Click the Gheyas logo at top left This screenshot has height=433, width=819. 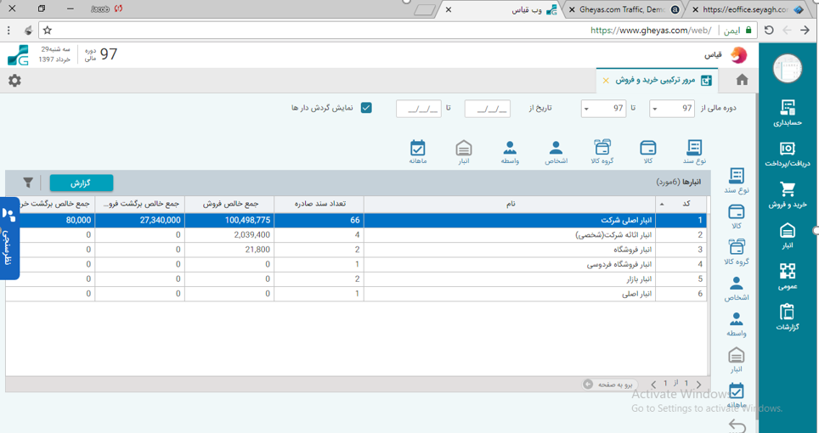[x=18, y=55]
